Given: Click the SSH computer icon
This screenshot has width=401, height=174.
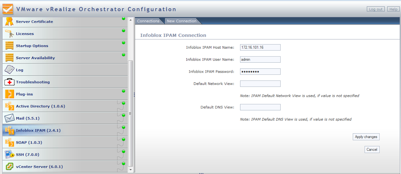Looking at the screenshot, I should (9, 154).
